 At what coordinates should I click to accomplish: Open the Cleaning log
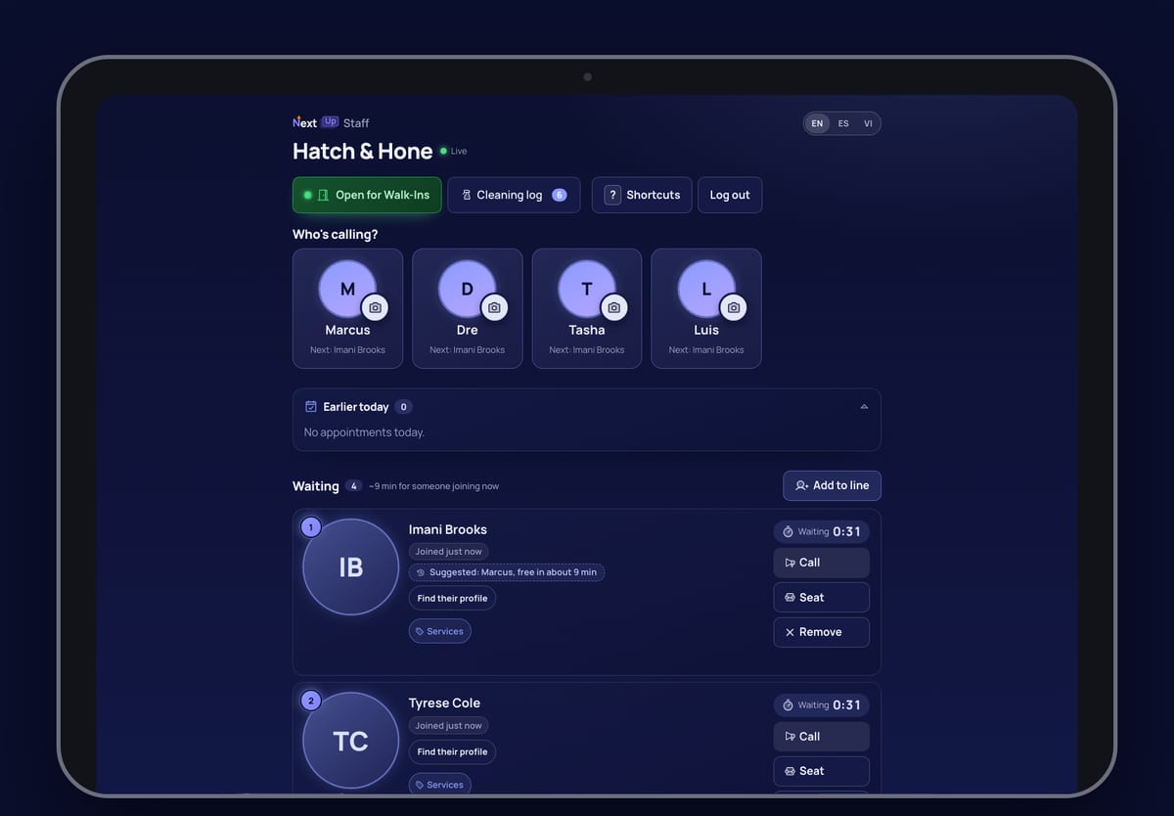514,195
